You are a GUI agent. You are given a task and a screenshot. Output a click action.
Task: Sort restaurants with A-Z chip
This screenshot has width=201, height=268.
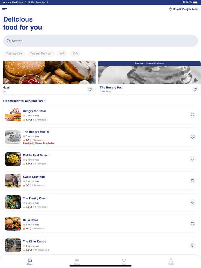click(62, 53)
